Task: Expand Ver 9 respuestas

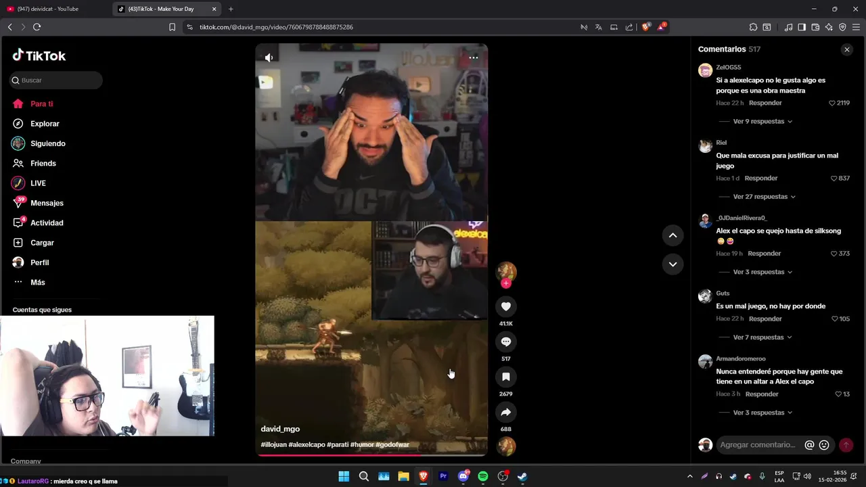Action: [x=762, y=122]
